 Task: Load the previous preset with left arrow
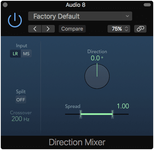35,29
